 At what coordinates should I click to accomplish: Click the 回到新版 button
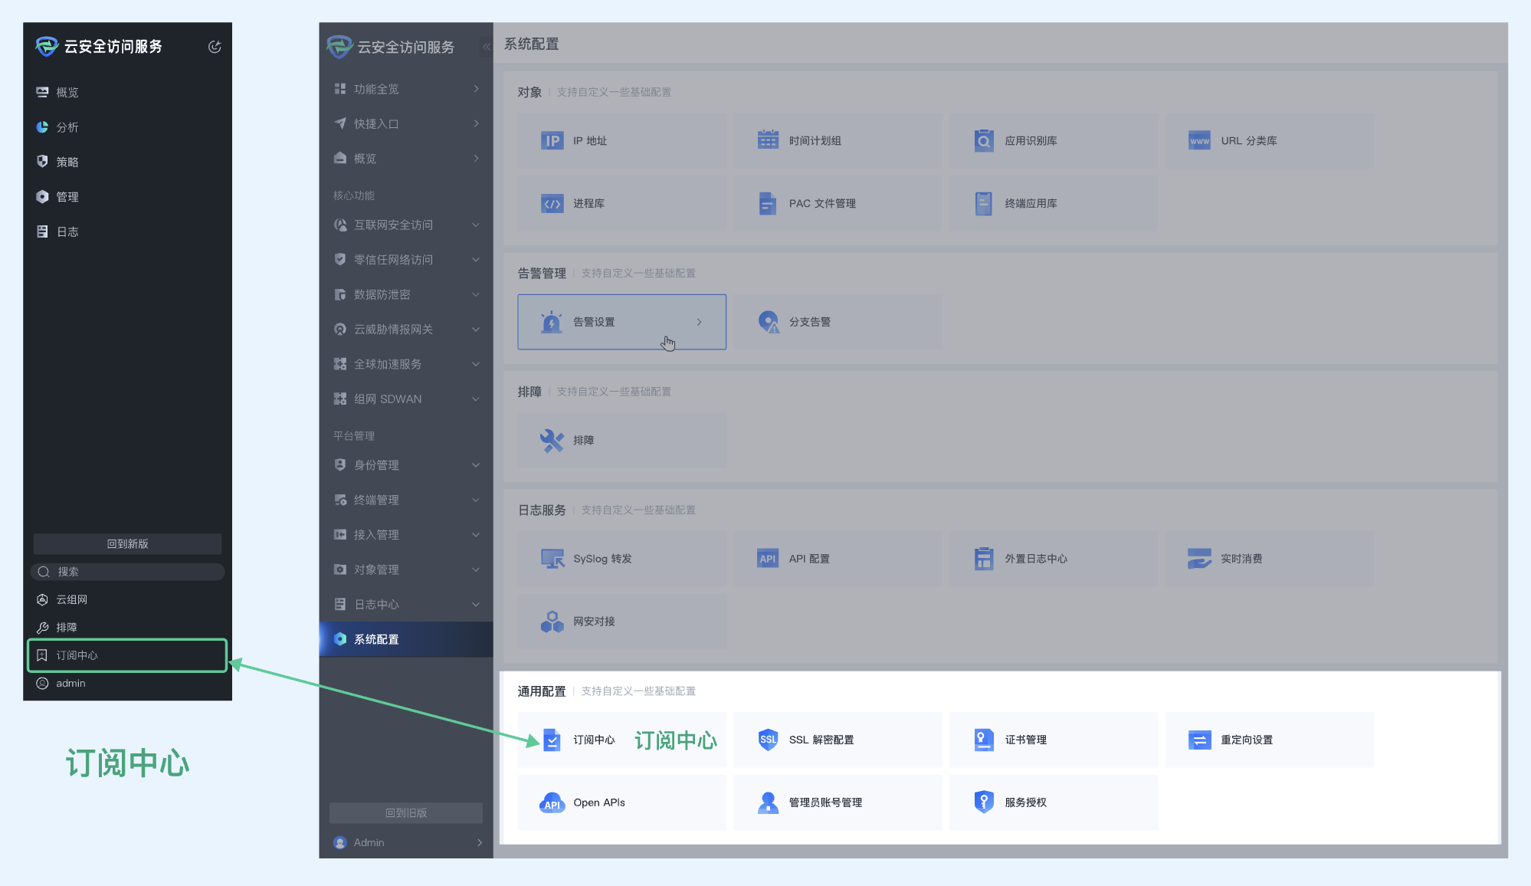pyautogui.click(x=127, y=543)
